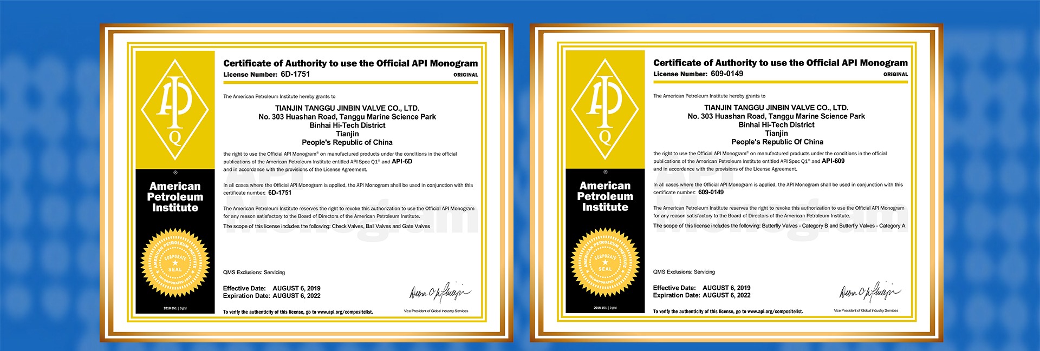The width and height of the screenshot is (1040, 351).
Task: Click Effective Date on the 6D-1751 certificate
Action: (272, 288)
